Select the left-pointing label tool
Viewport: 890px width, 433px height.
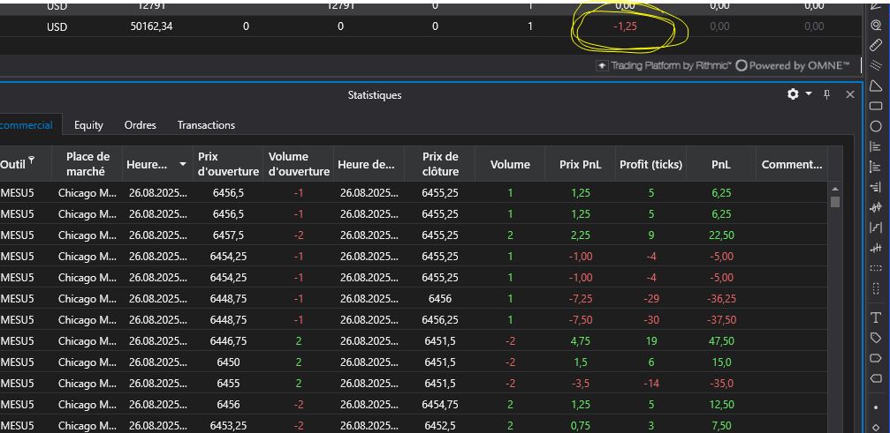point(876,378)
